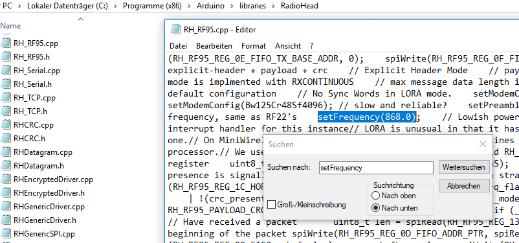The width and height of the screenshot is (519, 243).
Task: Go to libraries folder in breadcrumb
Action: [252, 6]
